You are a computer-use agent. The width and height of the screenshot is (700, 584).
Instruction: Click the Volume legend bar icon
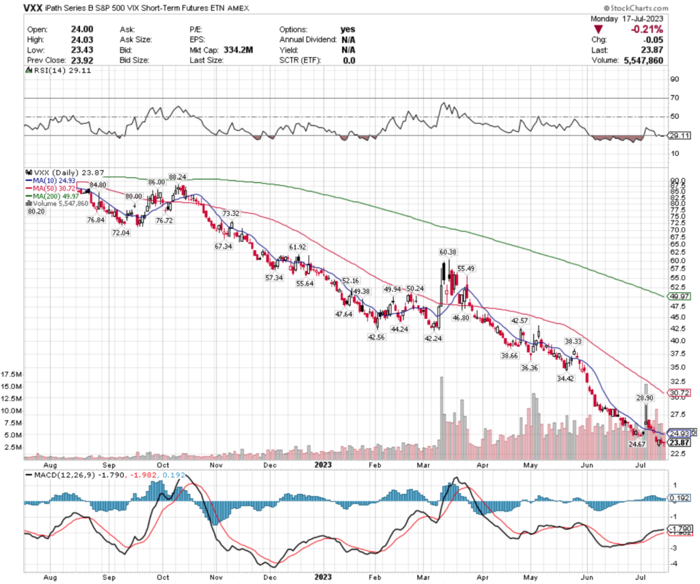[x=29, y=204]
